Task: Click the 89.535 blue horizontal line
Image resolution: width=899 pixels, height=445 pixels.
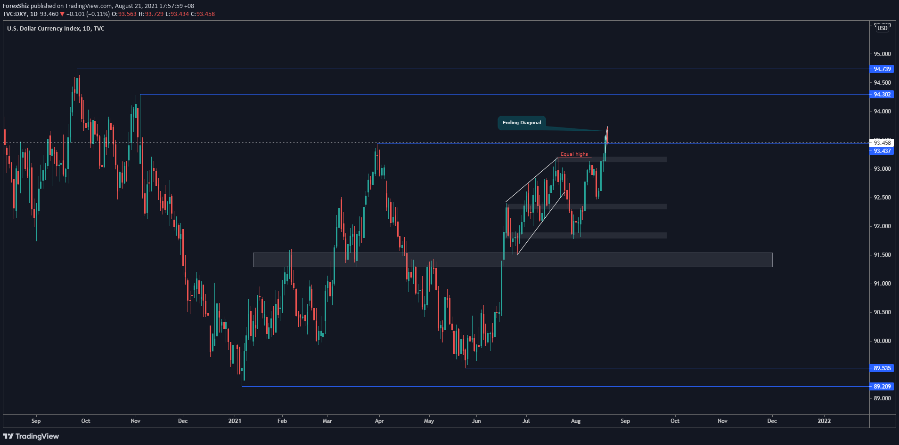Action: [x=667, y=368]
